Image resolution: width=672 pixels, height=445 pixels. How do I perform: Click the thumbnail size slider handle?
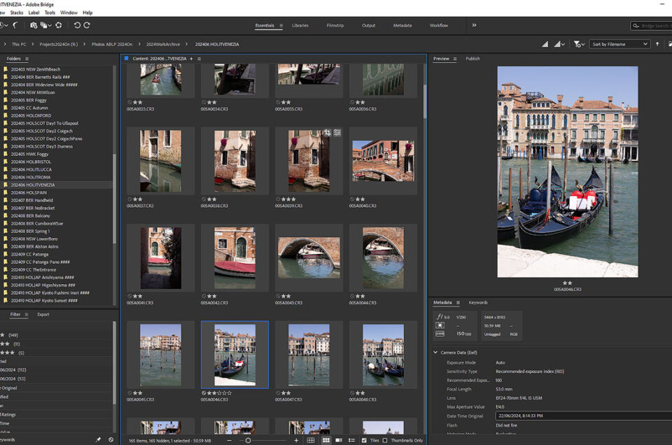click(248, 440)
